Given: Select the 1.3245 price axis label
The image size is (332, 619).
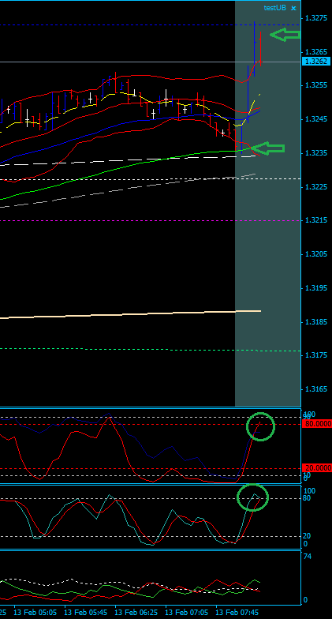Looking at the screenshot, I should point(315,118).
